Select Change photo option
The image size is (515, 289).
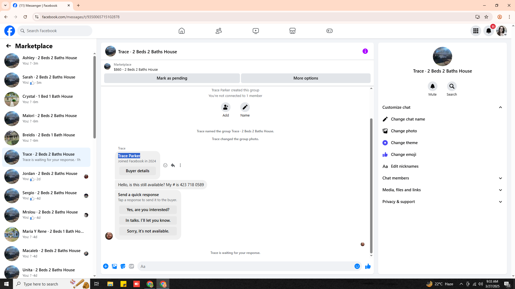point(443,131)
